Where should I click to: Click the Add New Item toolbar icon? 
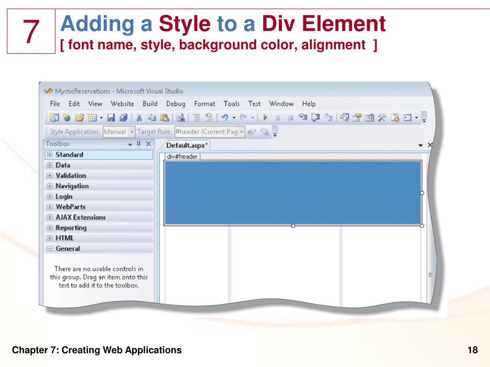[92, 118]
